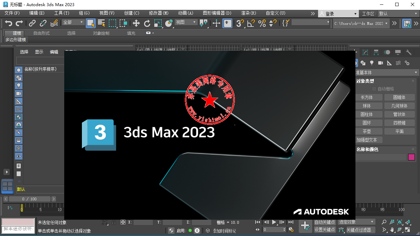Open the 关键点过滤器 key filters button
Image resolution: width=420 pixels, height=236 pixels.
tap(360, 230)
